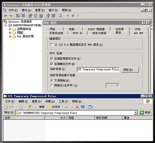This screenshot has width=155, height=143.
Task: Click the Back arrow in IIS Manager toolbar
Action: click(x=6, y=16)
